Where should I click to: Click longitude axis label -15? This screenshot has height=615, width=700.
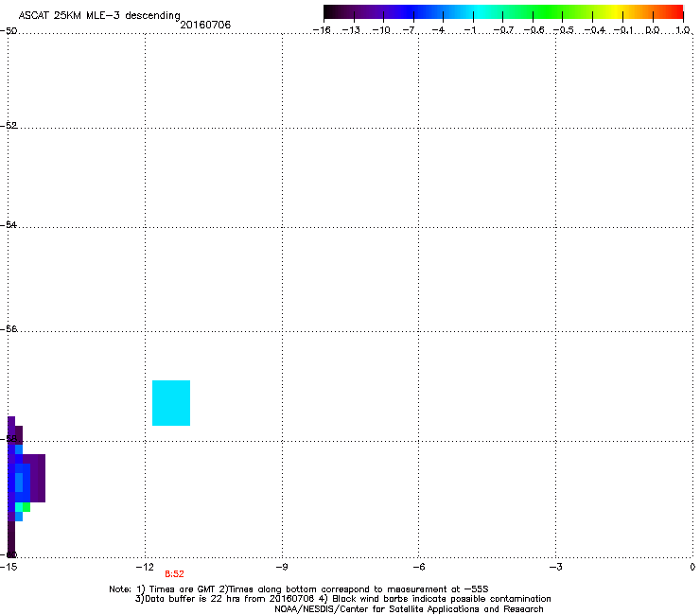(9, 567)
